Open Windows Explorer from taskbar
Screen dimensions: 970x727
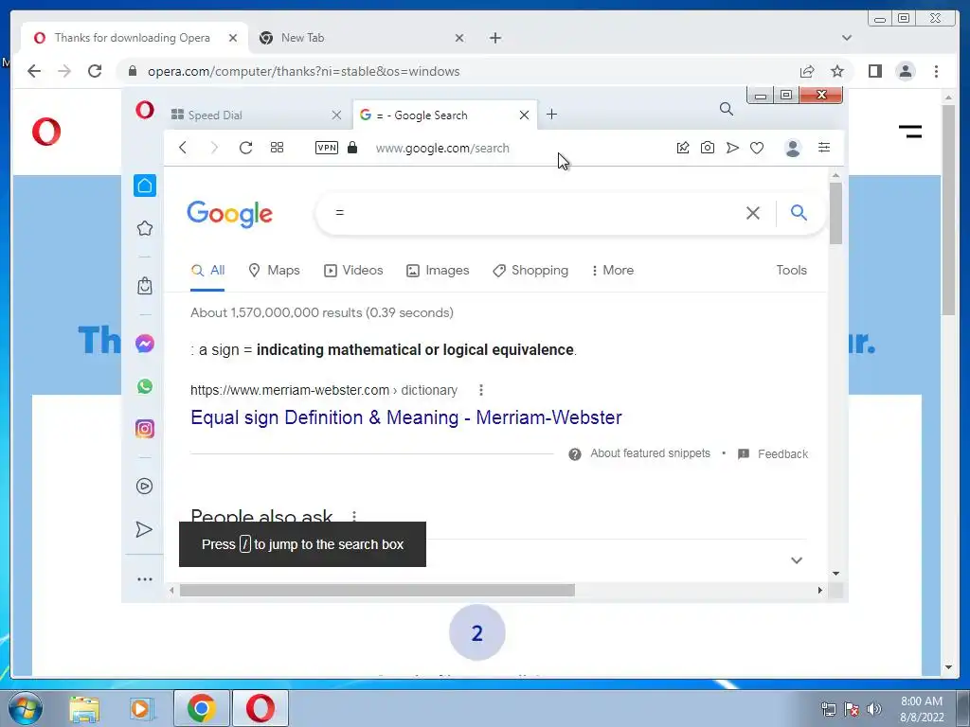click(84, 709)
